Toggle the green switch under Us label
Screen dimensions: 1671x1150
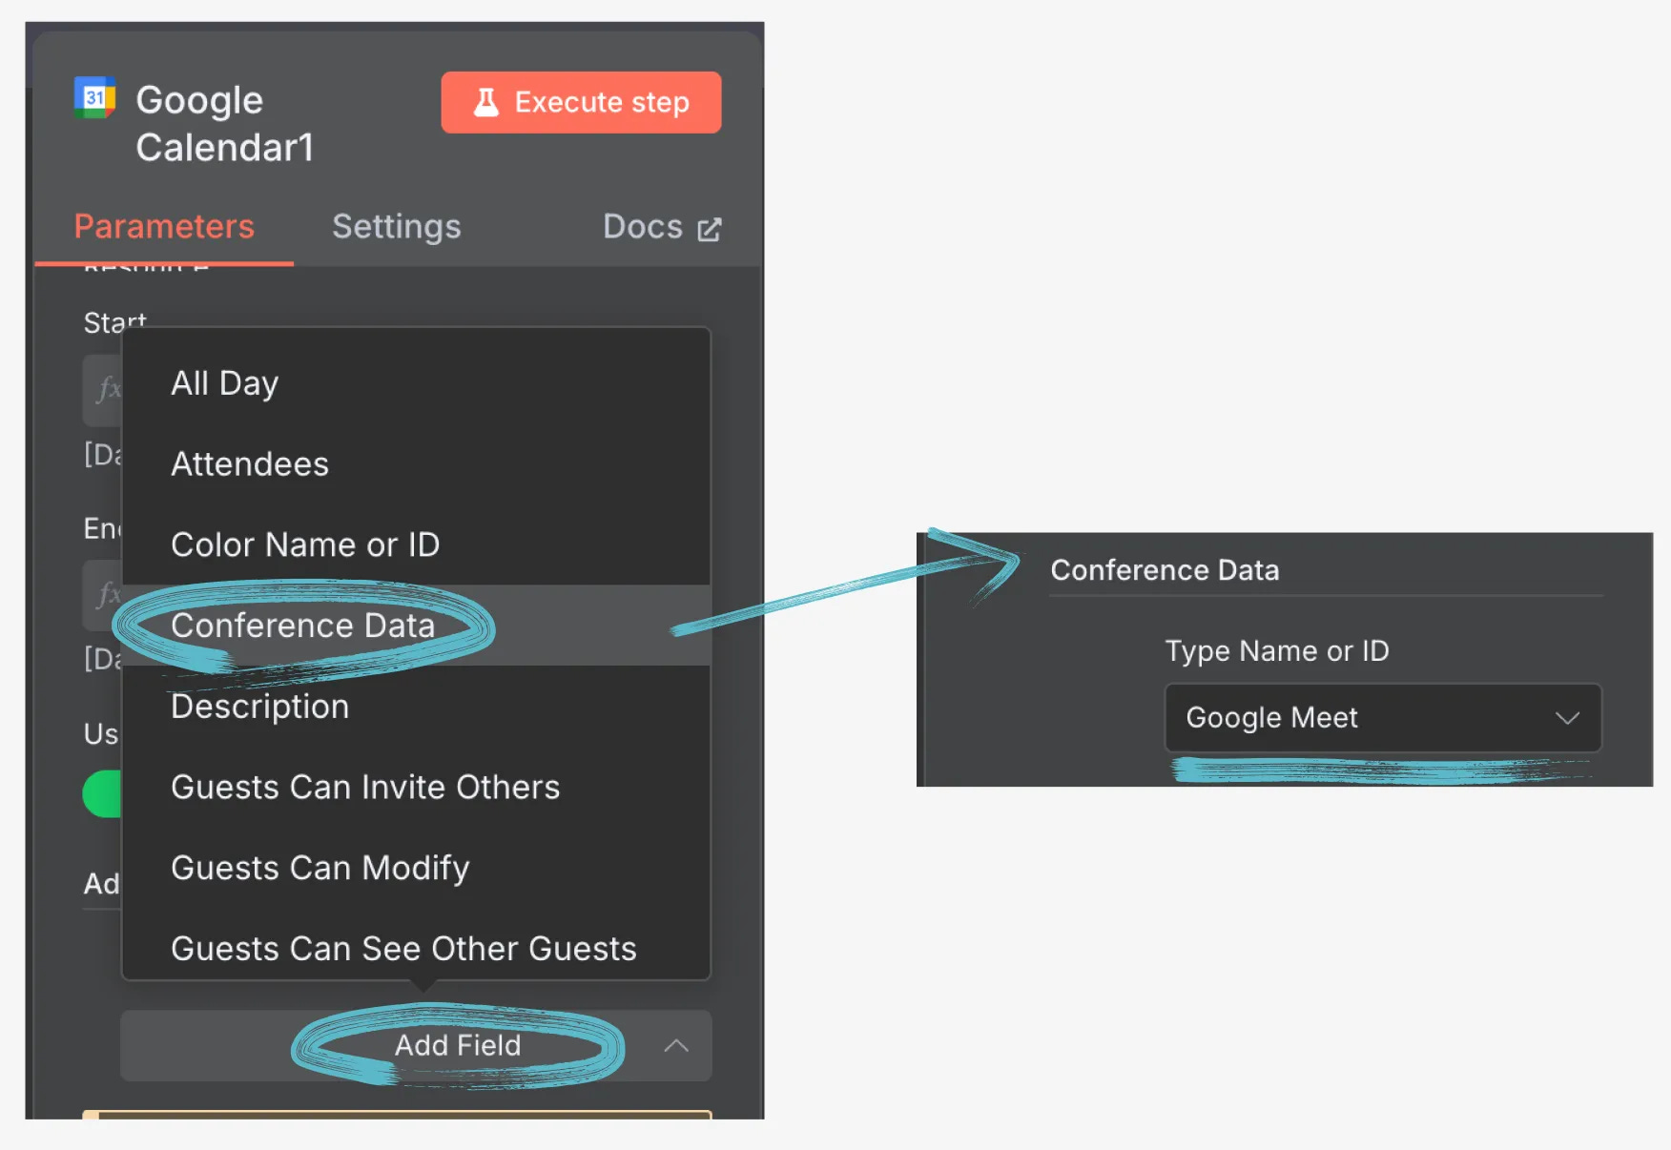[x=103, y=794]
